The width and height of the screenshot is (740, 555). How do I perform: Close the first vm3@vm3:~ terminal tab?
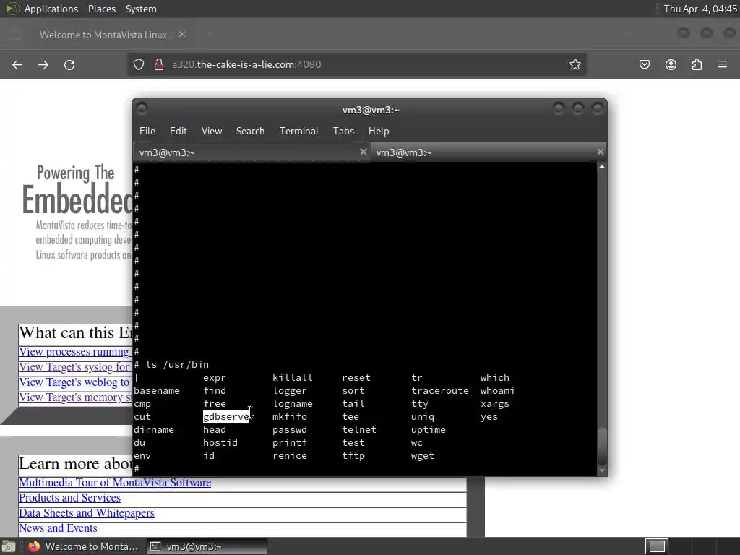tap(363, 152)
